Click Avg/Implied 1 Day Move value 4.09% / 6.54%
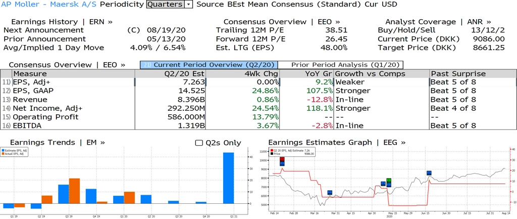Screen dimensions: 517x219 click(158, 48)
